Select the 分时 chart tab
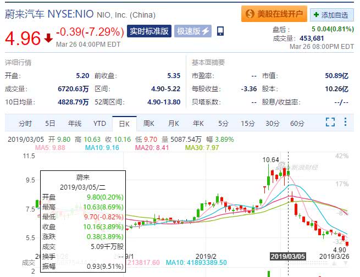Screen dimensions: 360x277 pyautogui.click(x=25, y=124)
